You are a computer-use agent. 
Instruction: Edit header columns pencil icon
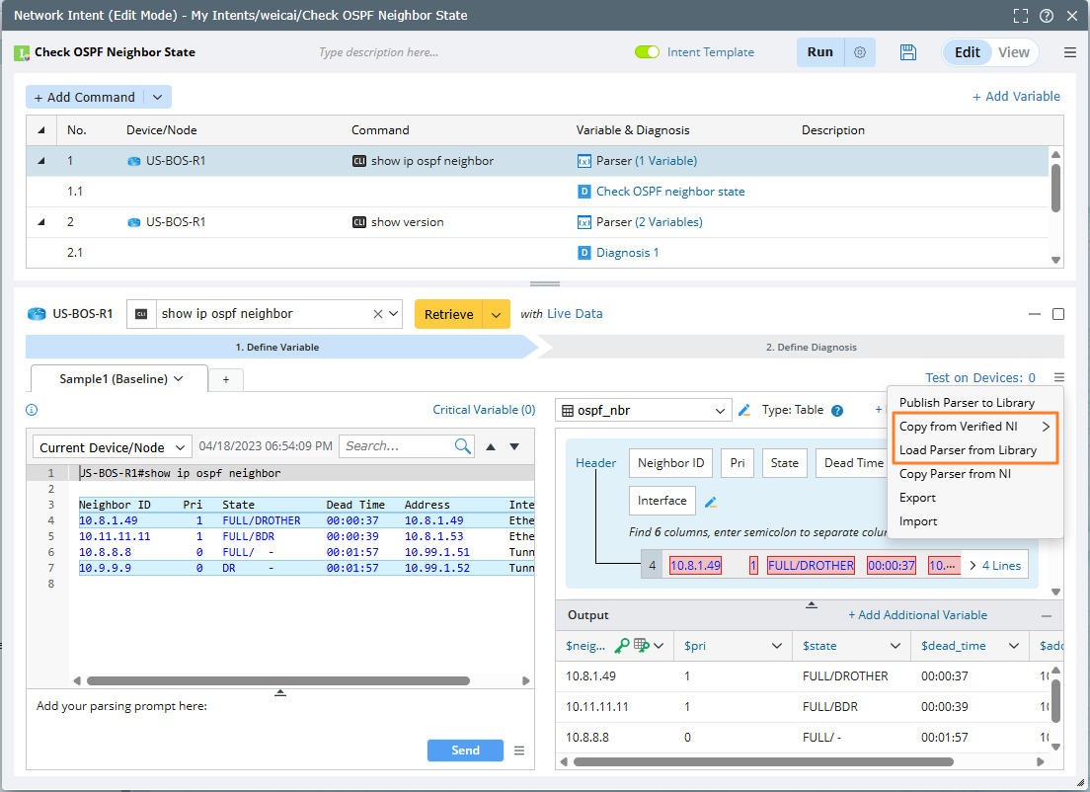click(711, 502)
